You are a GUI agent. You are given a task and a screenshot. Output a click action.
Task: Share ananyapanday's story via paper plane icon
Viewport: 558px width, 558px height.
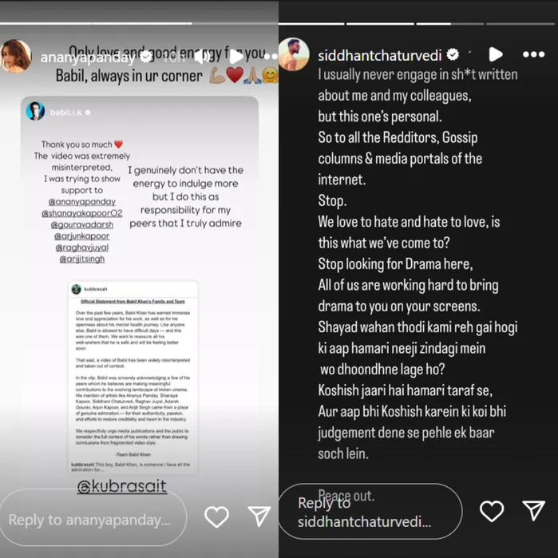click(259, 516)
